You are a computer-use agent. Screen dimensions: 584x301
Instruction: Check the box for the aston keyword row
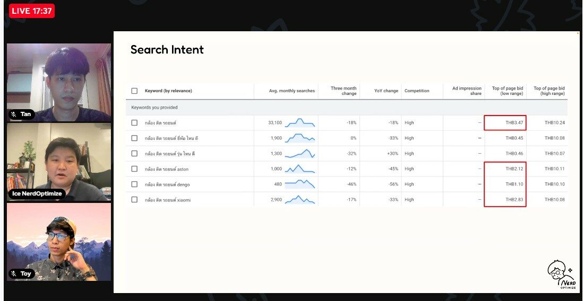(x=134, y=169)
